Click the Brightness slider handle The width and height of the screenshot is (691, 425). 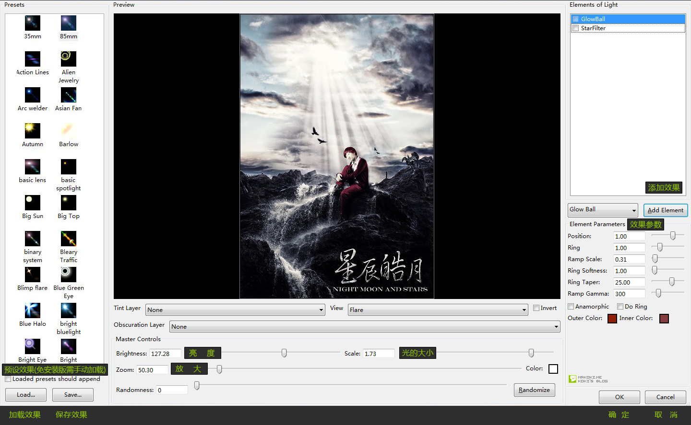pyautogui.click(x=284, y=353)
